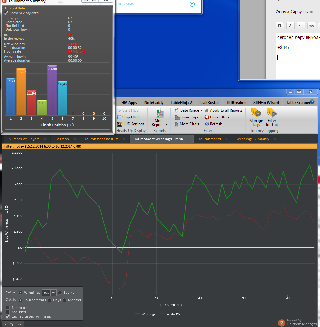
Task: Select the X-Axis Months radio button
Action: pos(64,300)
